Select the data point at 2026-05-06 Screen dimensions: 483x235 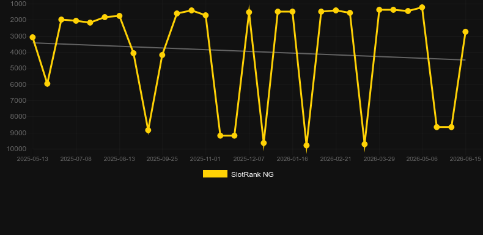[422, 7]
